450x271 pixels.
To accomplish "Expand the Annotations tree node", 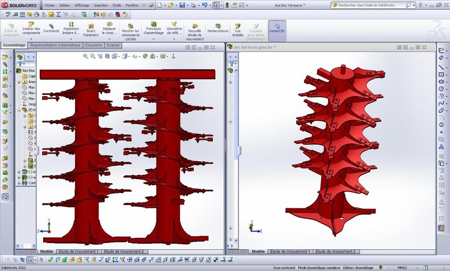I will coord(19,82).
